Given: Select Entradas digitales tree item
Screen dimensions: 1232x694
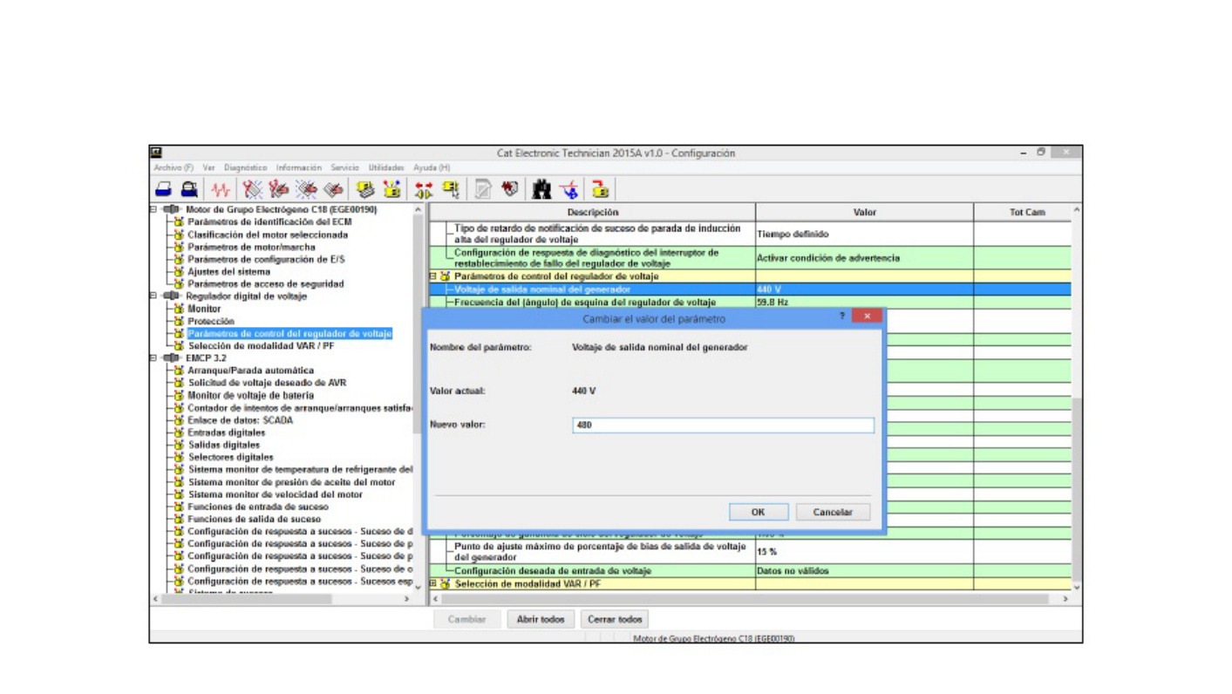Looking at the screenshot, I should (x=226, y=432).
